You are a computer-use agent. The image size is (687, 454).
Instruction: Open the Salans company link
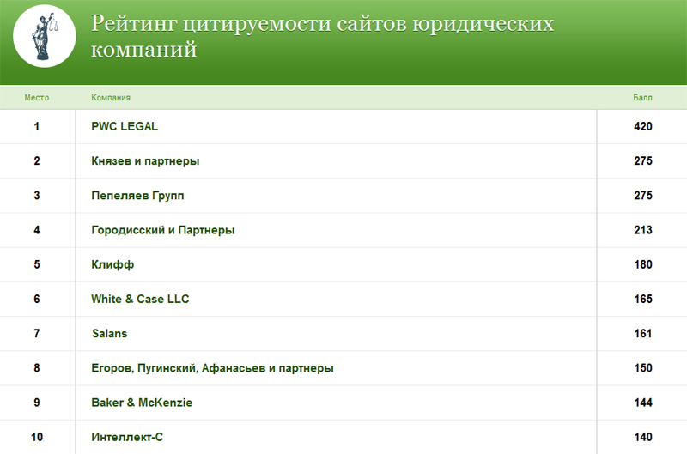(x=110, y=334)
